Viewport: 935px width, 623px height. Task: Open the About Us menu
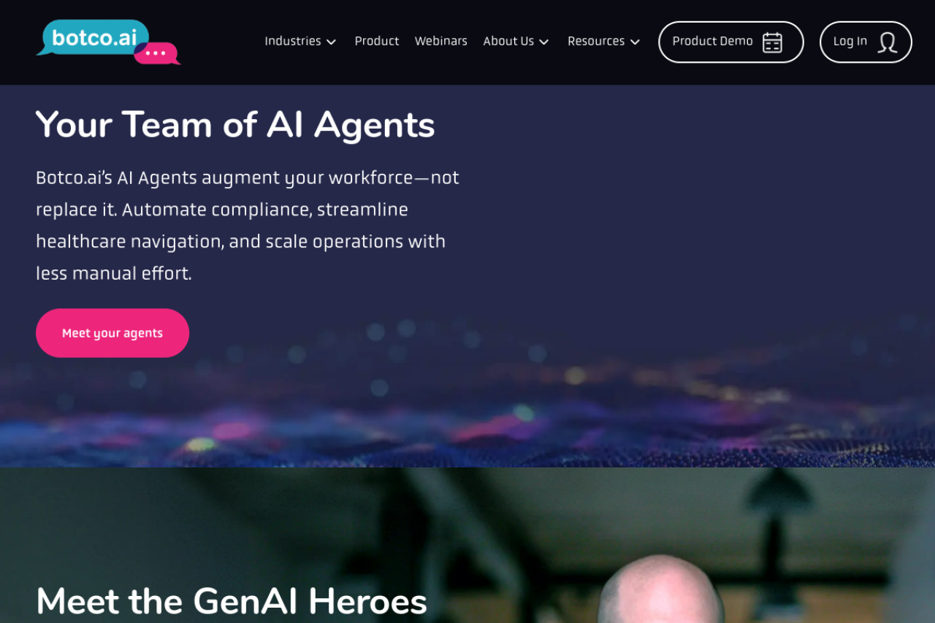(x=516, y=42)
